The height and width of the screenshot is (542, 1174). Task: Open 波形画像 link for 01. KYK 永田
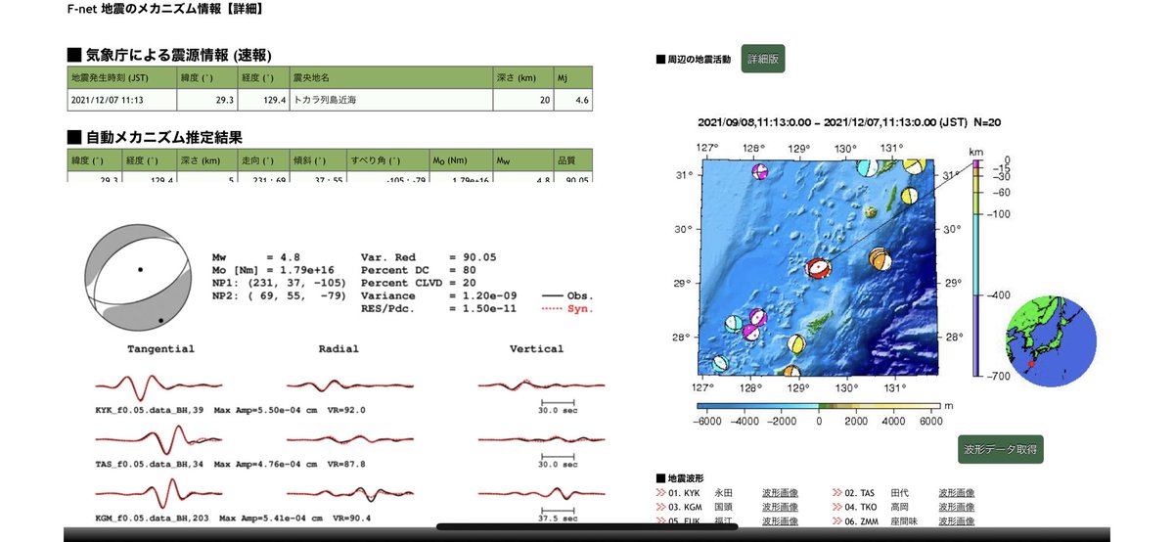780,493
